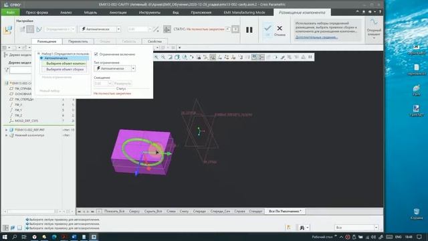Open the Дополнительные сведения help link

pos(316,37)
